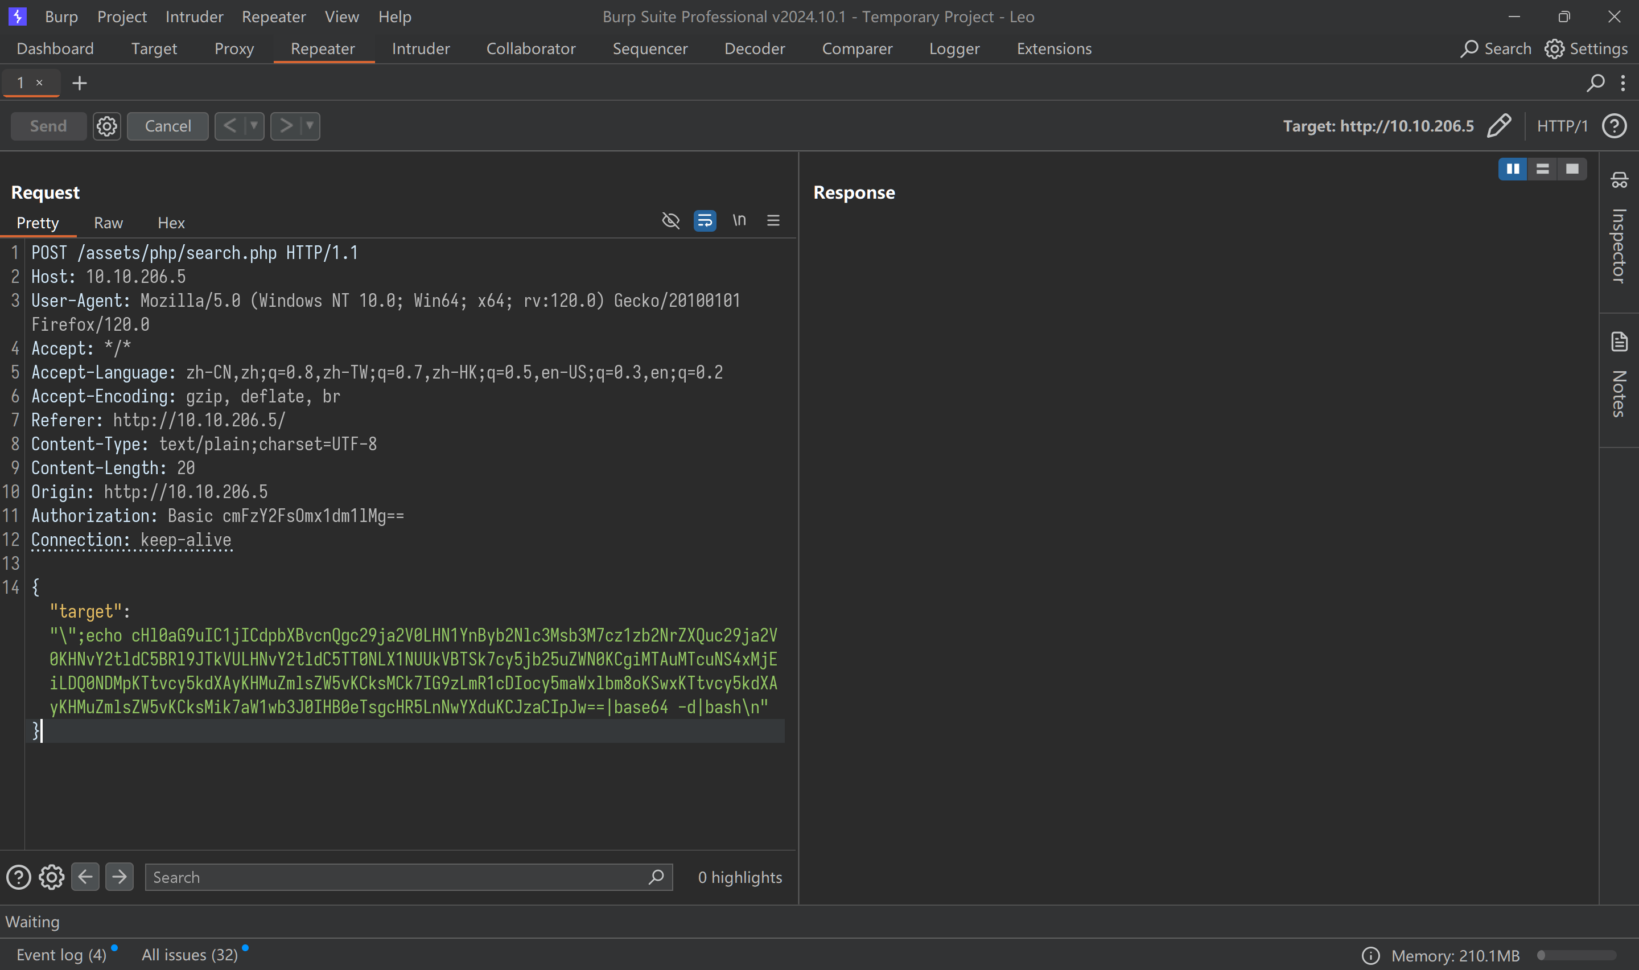Switch to Target tab
This screenshot has height=970, width=1639.
pos(154,48)
